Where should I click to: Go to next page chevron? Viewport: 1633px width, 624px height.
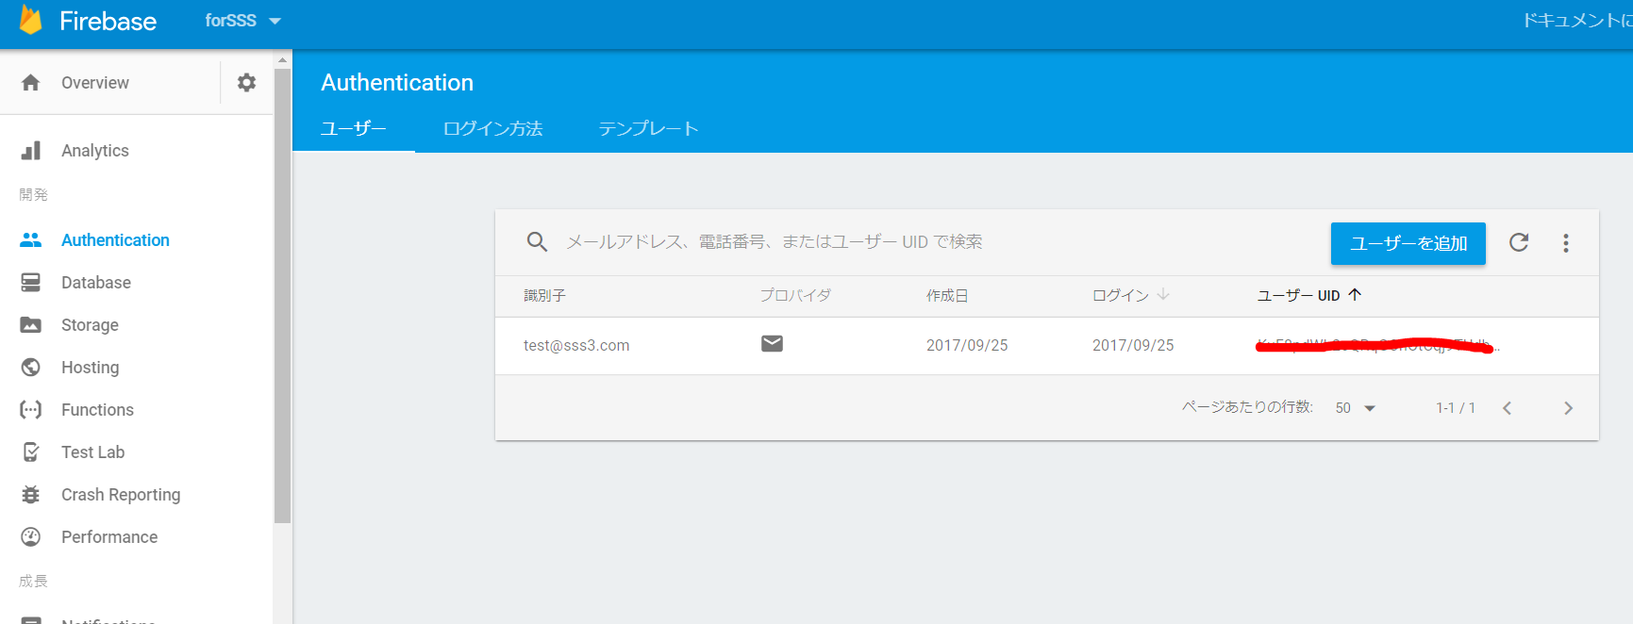click(1568, 408)
